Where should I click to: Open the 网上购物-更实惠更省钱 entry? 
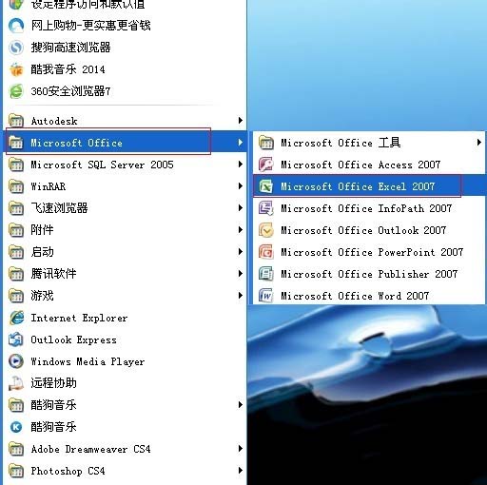(126, 26)
